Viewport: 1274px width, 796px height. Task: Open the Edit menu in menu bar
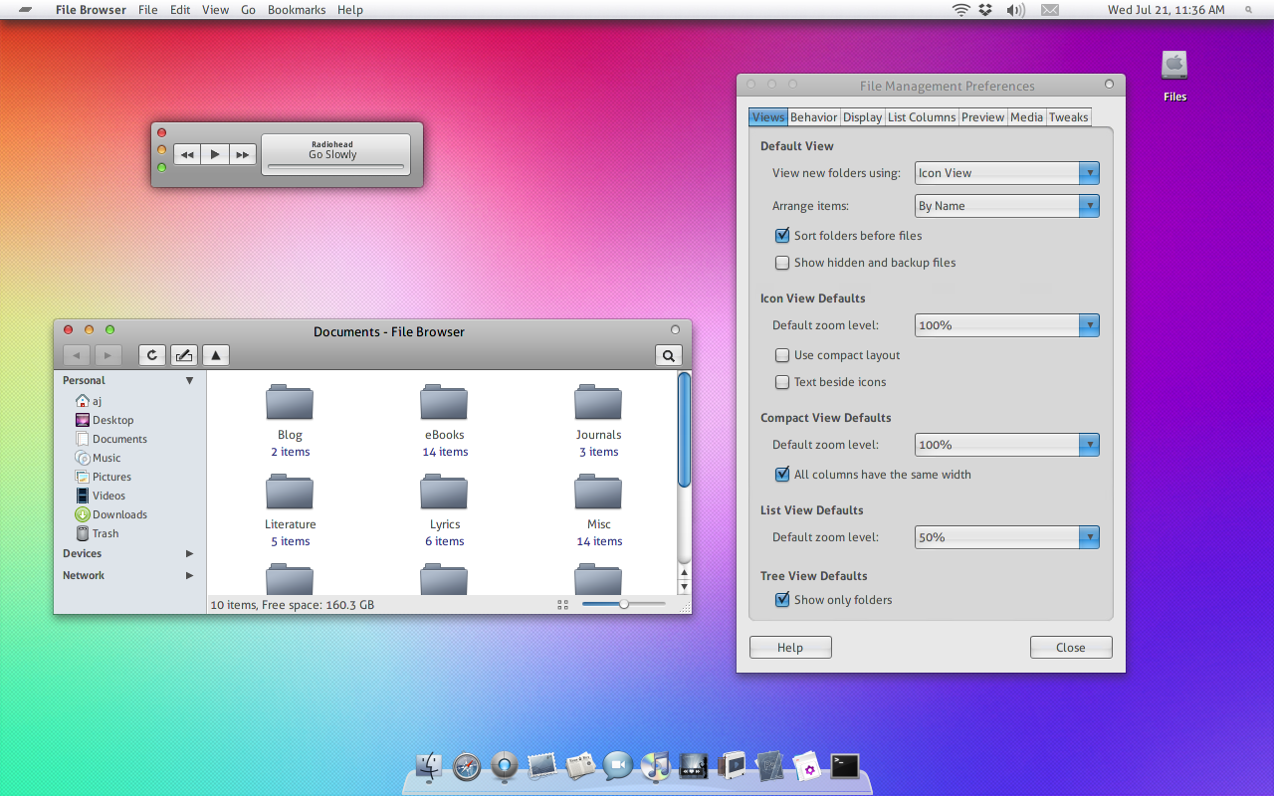pos(180,10)
